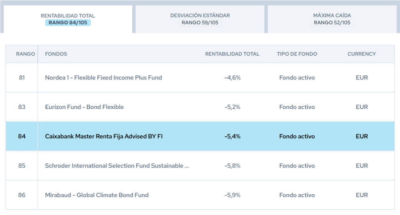Open Eurizon Fund - Bond Flexible

coord(84,107)
